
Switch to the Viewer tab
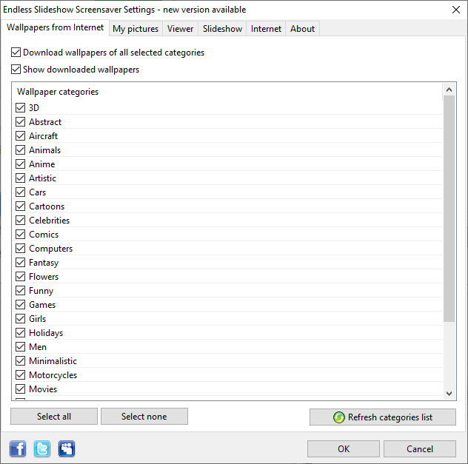click(x=180, y=29)
